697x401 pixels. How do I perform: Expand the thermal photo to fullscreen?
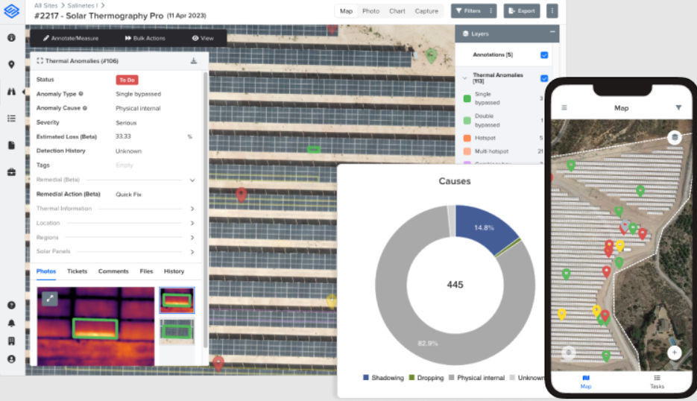pyautogui.click(x=50, y=299)
